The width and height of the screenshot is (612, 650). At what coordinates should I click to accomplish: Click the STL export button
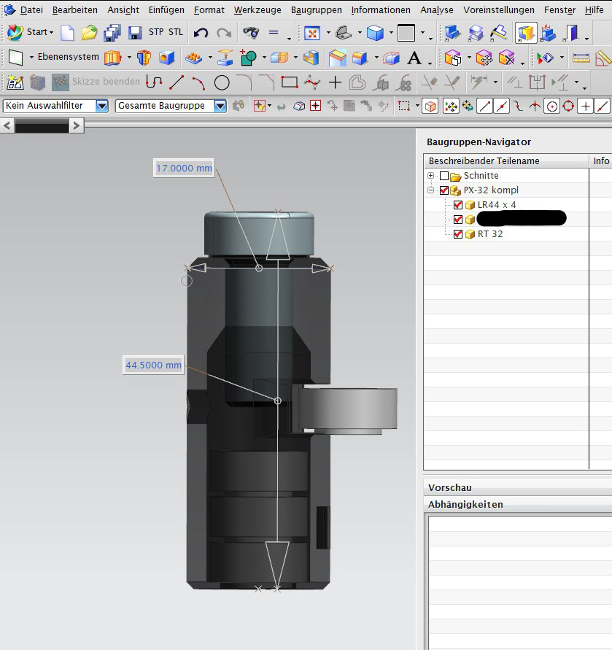pos(175,32)
